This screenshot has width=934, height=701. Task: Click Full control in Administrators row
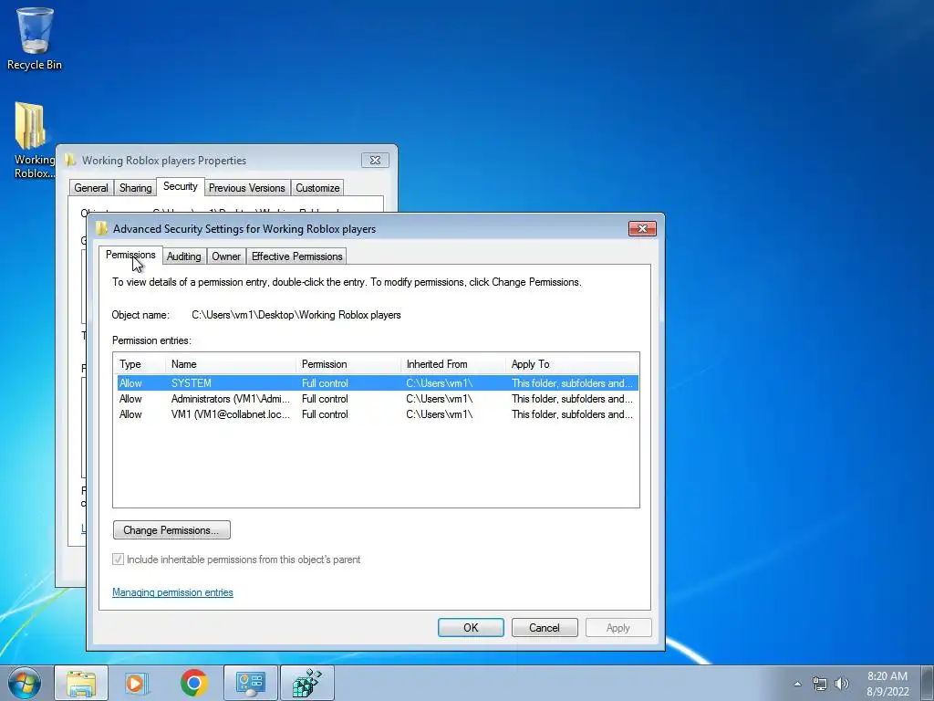click(x=325, y=399)
